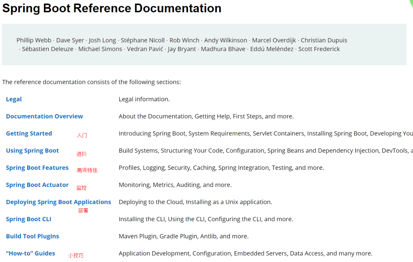
Task: Click the description starting "Build Systems, Structuring Your Code"
Action: 266,151
